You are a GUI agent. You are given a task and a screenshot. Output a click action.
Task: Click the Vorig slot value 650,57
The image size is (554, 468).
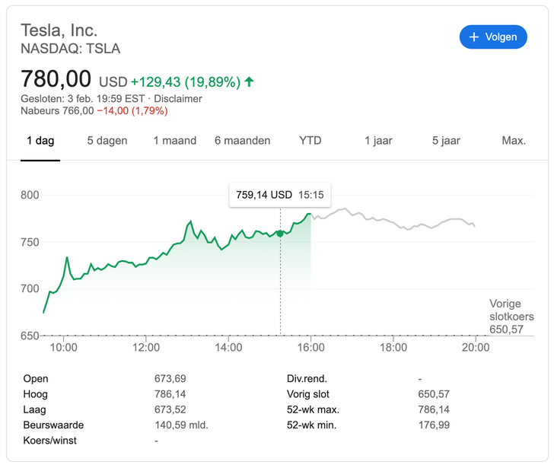[x=434, y=394]
